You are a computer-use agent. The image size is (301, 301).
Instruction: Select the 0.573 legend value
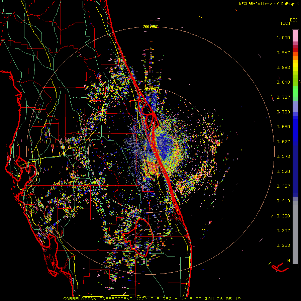tap(283, 157)
